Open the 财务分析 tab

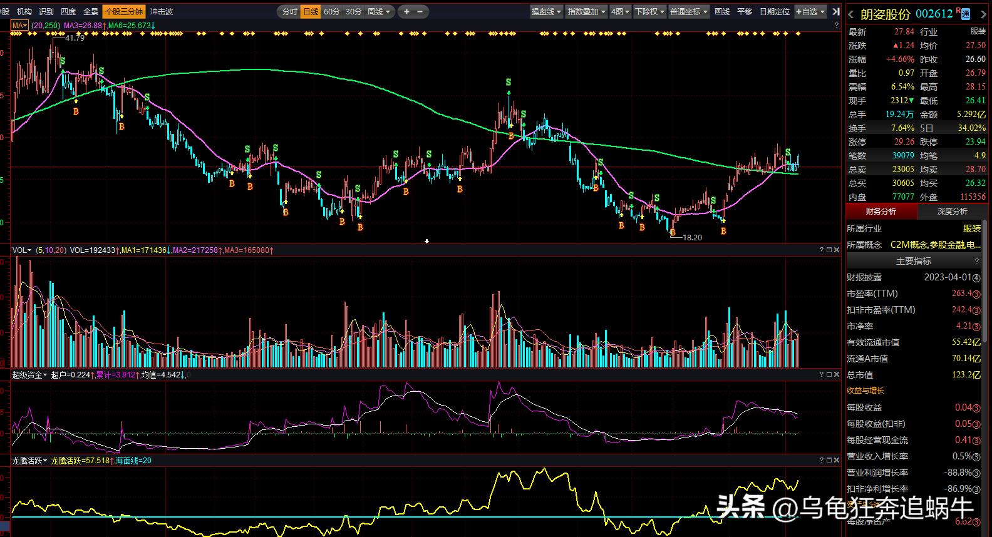881,212
